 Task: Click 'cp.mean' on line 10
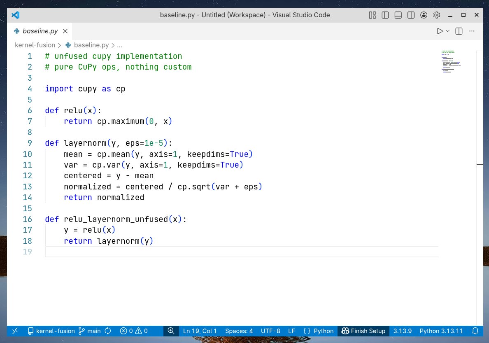(114, 154)
